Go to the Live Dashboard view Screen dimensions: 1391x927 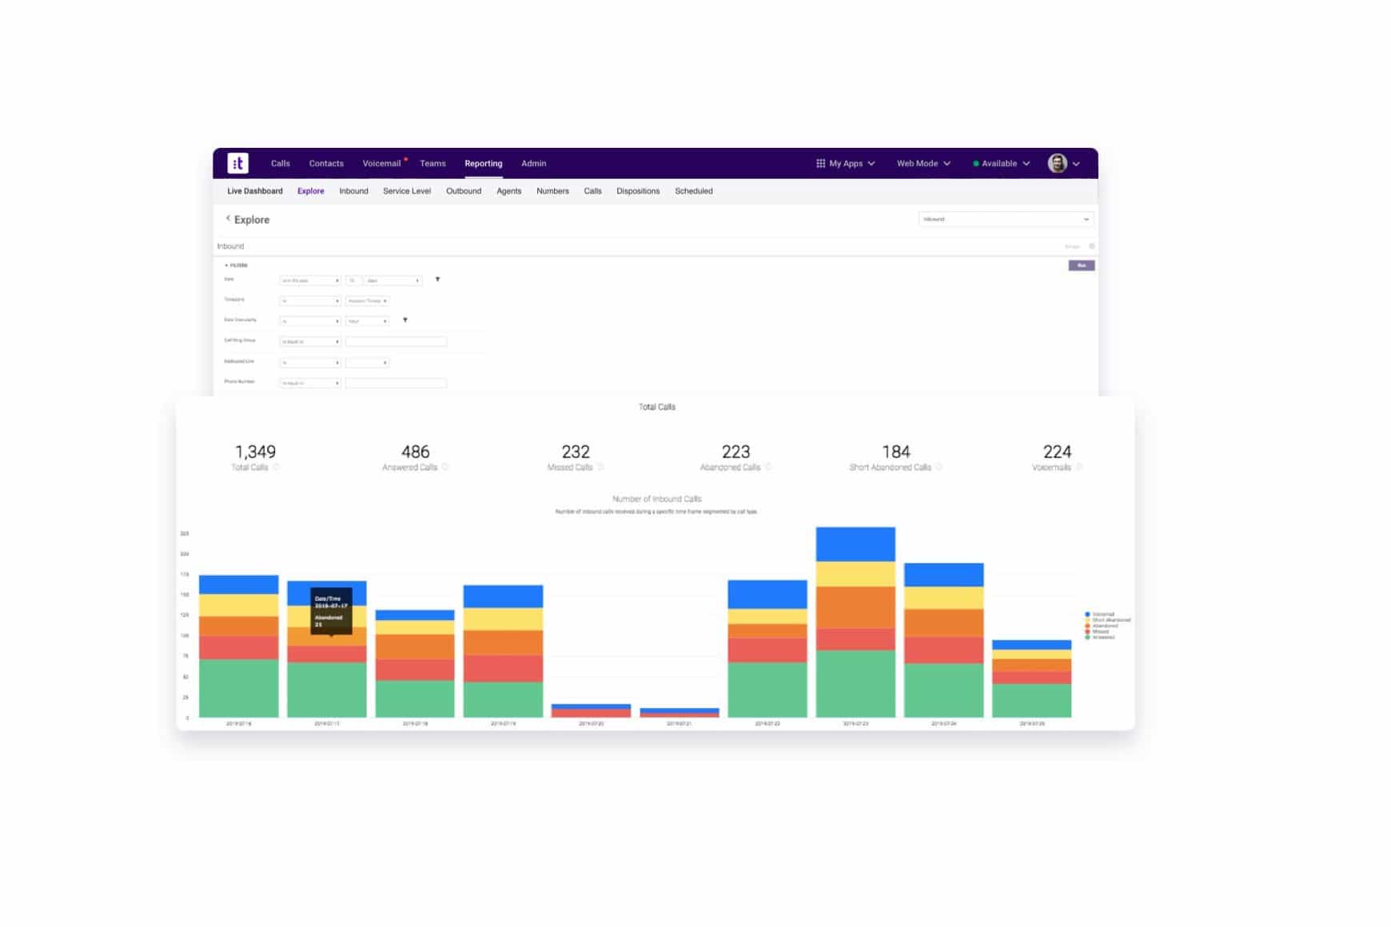coord(255,191)
